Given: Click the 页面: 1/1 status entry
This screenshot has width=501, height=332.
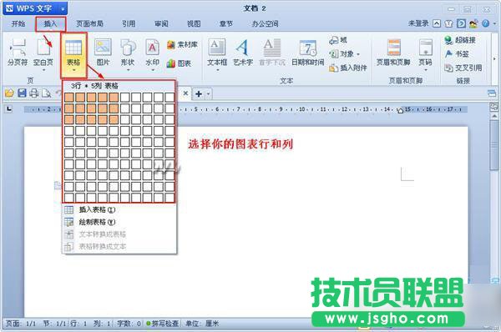Looking at the screenshot, I should 21,324.
